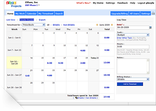This screenshot has width=156, height=111.
Task: Switch to List View
Action: click(11, 20)
